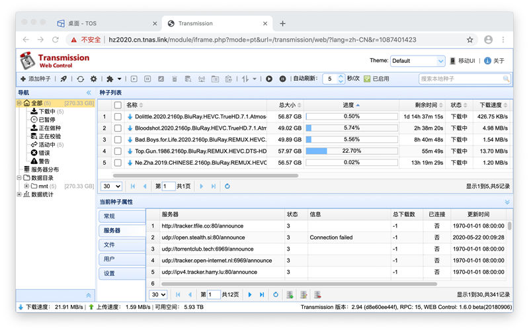Screen dimensions: 529x332
Task: Open the dropdown arrow beside puzzle icon
Action: click(x=120, y=79)
